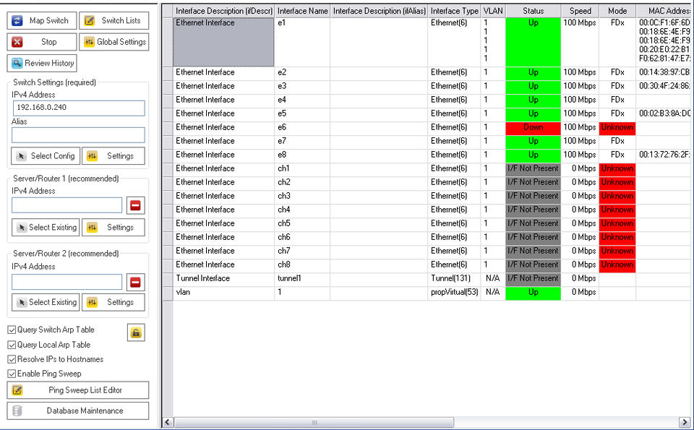Click the Up status cell of vlan row
This screenshot has height=430, width=694.
point(534,292)
